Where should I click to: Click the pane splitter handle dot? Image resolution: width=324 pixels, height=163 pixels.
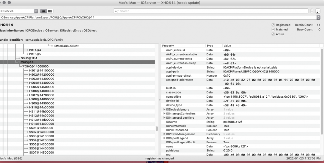[x=159, y=100]
